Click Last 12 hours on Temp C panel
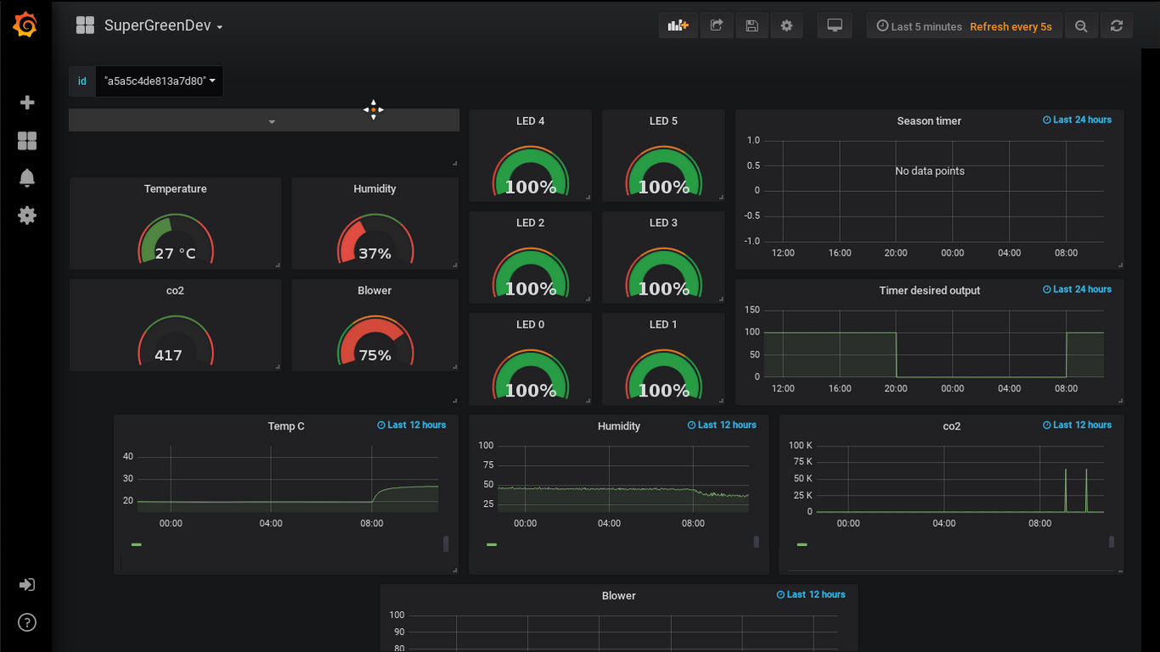This screenshot has height=652, width=1160. click(x=411, y=424)
